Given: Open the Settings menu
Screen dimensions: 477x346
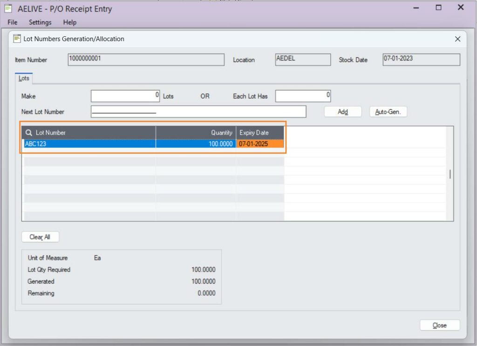Looking at the screenshot, I should [x=40, y=22].
